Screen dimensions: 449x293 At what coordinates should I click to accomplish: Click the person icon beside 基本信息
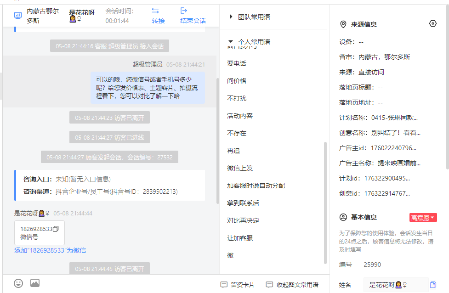pyautogui.click(x=343, y=217)
